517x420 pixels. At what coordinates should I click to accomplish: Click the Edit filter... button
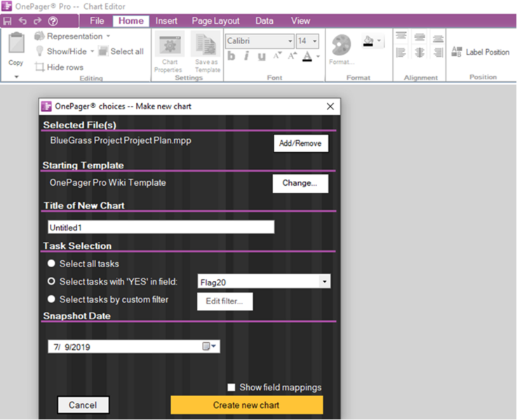click(x=225, y=302)
